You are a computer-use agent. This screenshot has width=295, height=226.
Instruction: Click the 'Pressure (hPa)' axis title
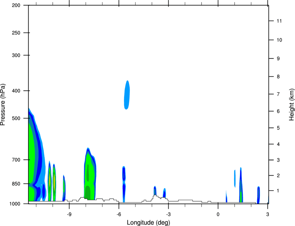(x=3, y=105)
